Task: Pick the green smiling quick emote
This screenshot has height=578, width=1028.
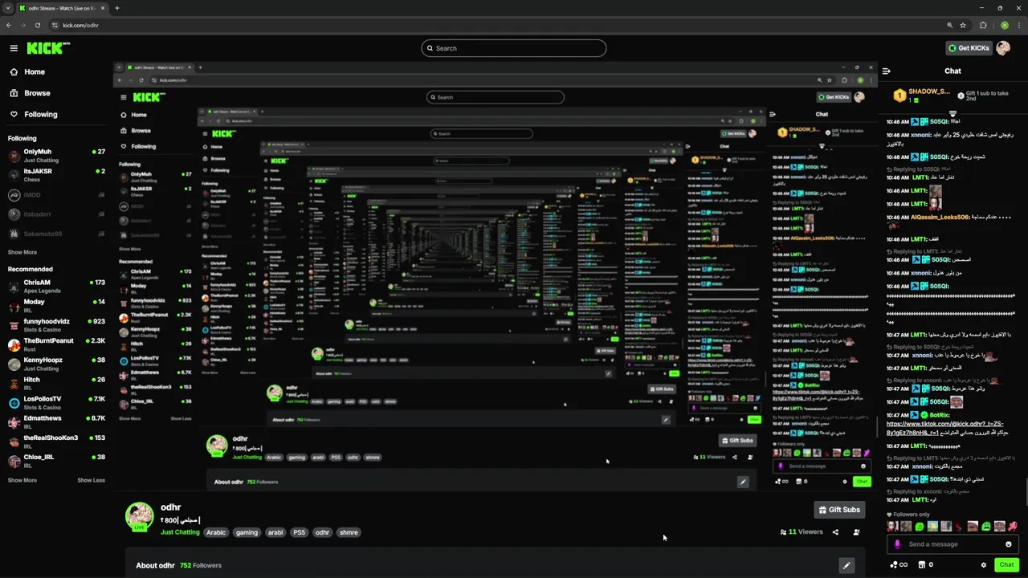Action: point(920,527)
